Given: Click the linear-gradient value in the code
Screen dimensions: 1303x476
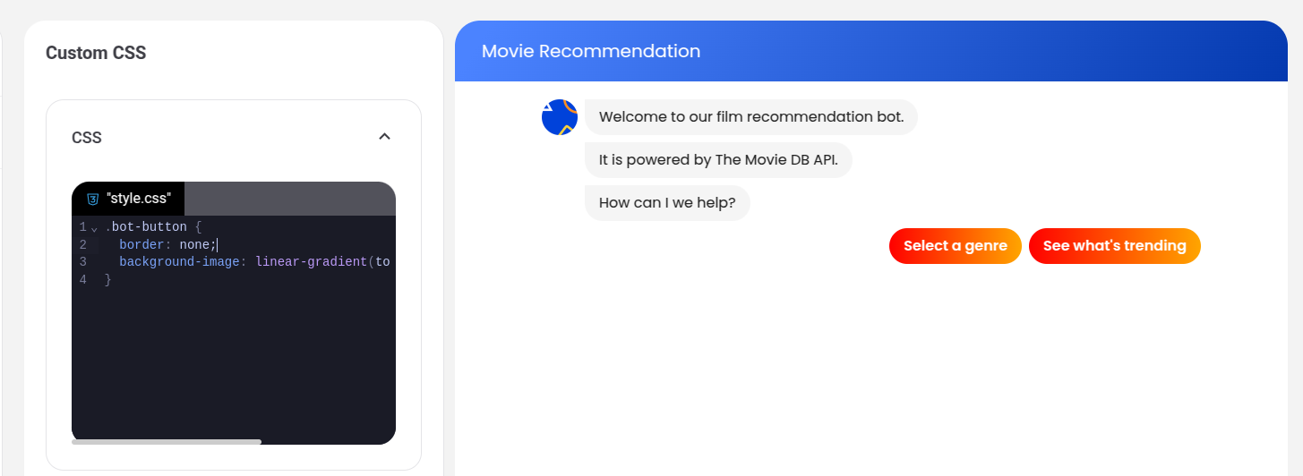Looking at the screenshot, I should click(x=311, y=262).
